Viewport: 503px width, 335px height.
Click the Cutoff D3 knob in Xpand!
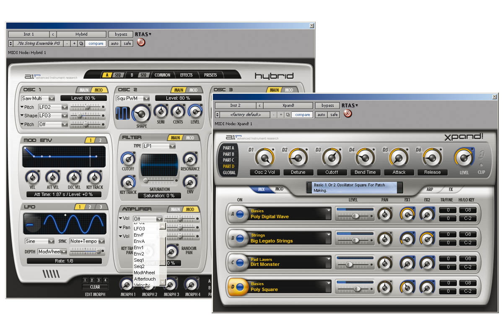click(x=332, y=157)
